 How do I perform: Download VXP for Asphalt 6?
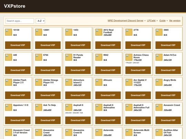point(78,120)
